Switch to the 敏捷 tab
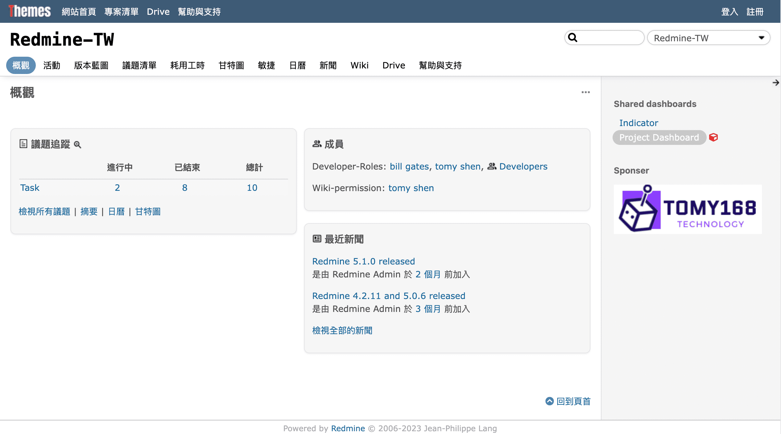Viewport: 781px width, 434px height. (267, 65)
